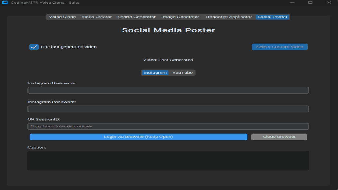The height and width of the screenshot is (190, 338).
Task: Click Login via Browser (Keep Open) button
Action: pos(138,137)
